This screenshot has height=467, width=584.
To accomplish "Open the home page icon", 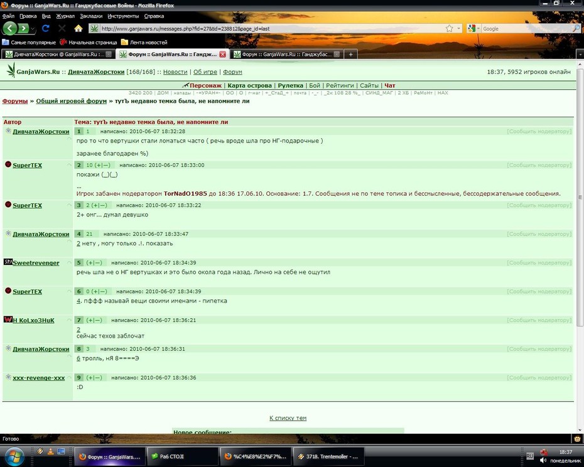I will pos(78,28).
